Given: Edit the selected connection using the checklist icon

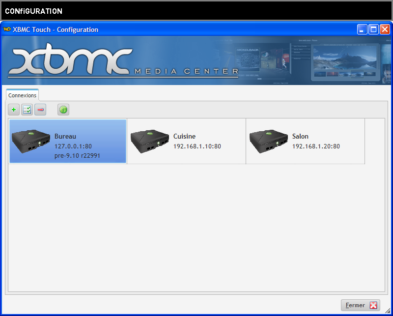Looking at the screenshot, I should 27,110.
